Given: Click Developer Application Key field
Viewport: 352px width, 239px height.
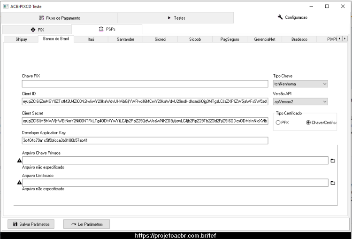Looking at the screenshot, I should tap(145, 140).
